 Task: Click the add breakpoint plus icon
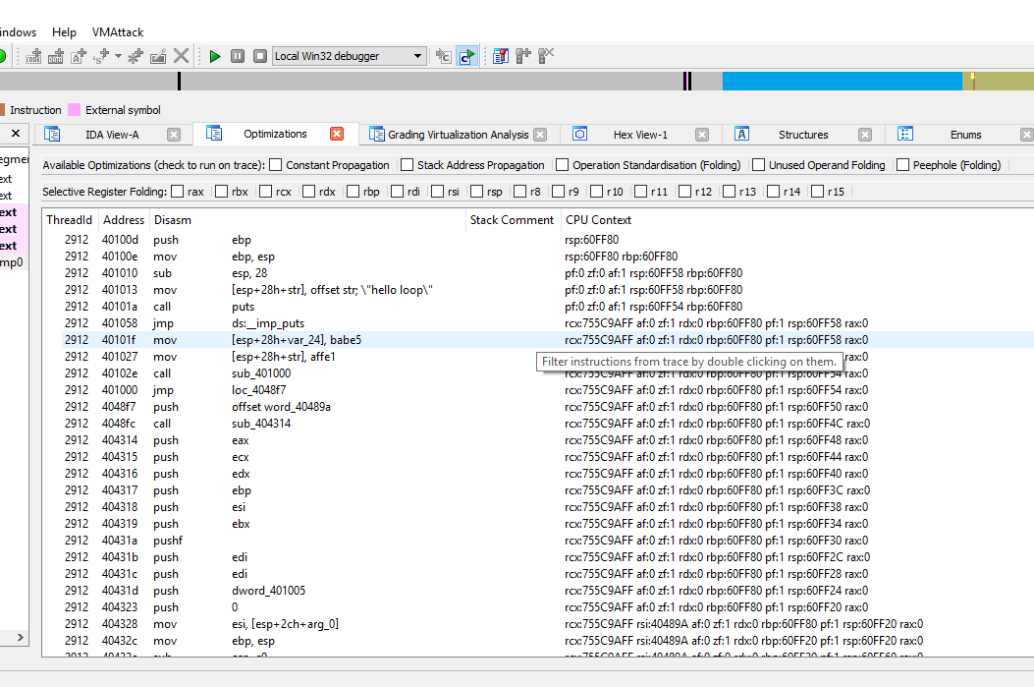point(523,56)
